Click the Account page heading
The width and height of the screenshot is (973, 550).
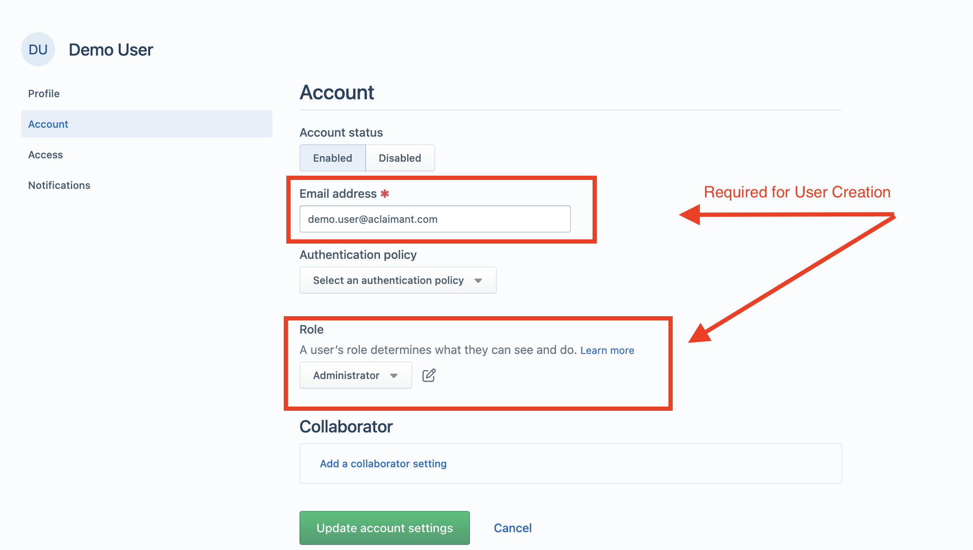(337, 93)
